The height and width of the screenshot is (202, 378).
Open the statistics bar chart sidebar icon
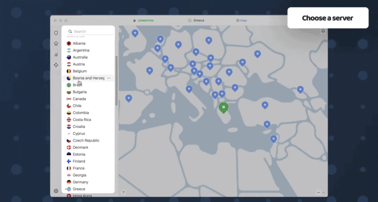point(56,54)
